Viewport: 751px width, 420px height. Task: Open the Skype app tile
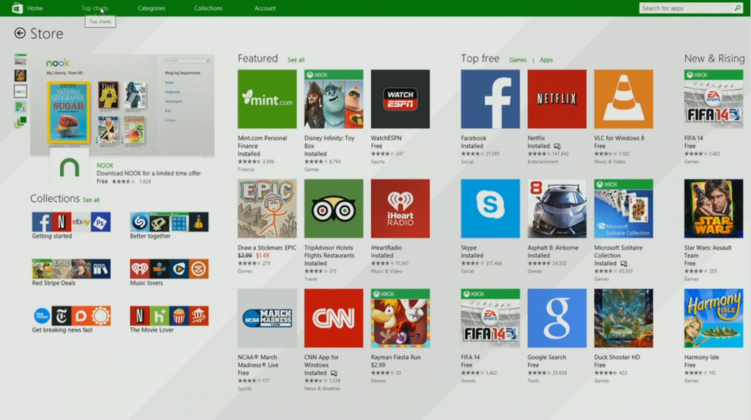[x=490, y=209]
